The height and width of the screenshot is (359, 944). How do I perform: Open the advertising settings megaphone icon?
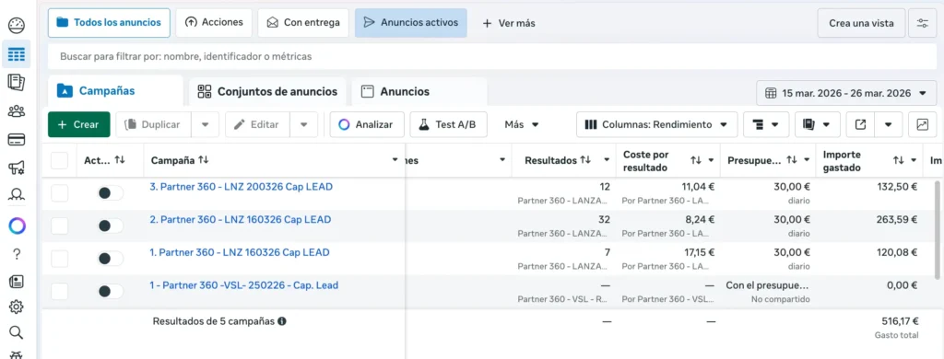pos(17,168)
